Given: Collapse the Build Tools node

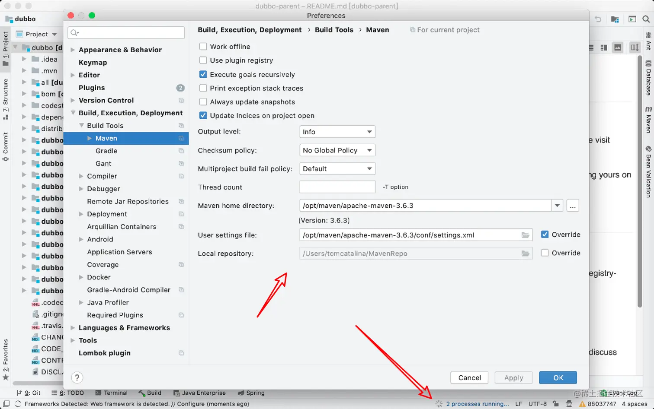Looking at the screenshot, I should 81,125.
